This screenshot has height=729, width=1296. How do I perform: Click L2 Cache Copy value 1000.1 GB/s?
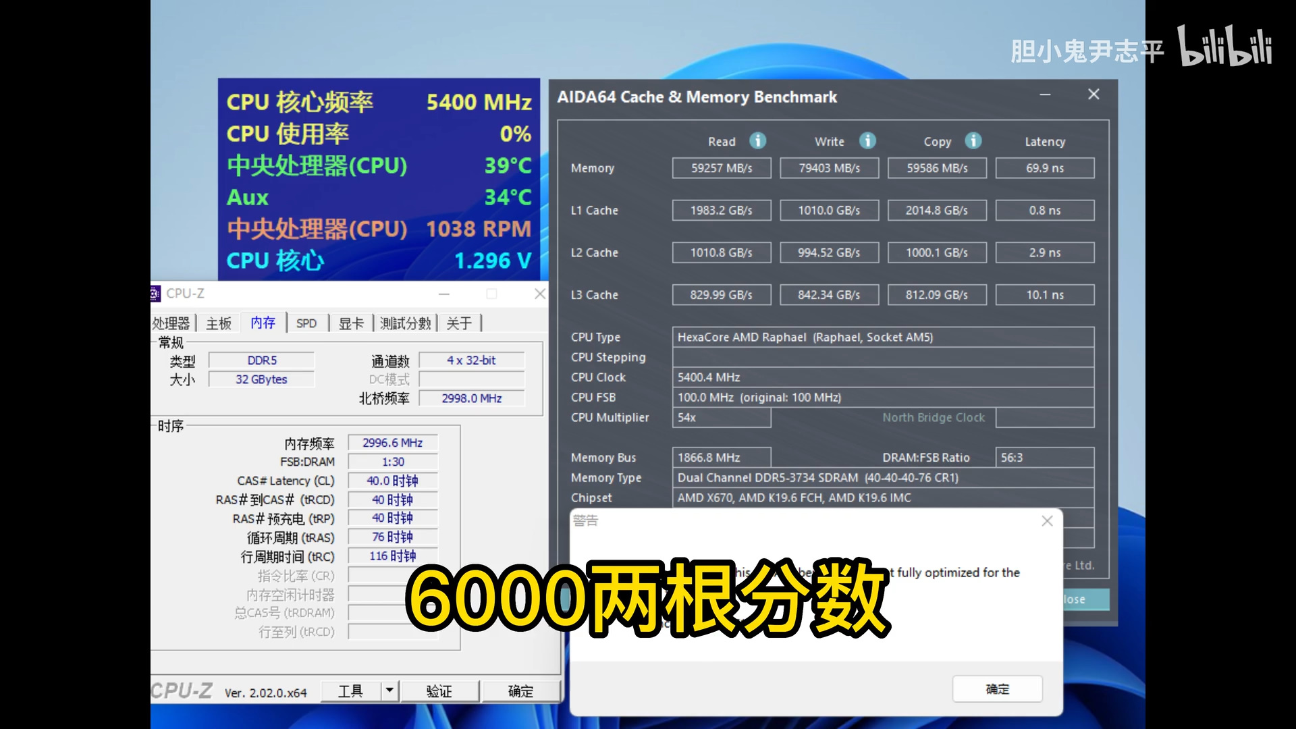click(937, 252)
